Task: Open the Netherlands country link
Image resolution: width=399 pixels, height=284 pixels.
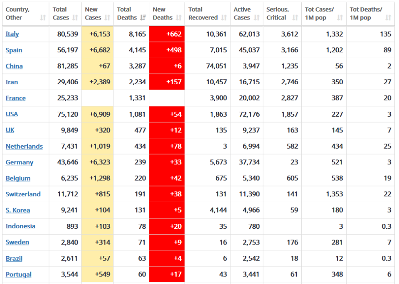Action: click(x=24, y=147)
